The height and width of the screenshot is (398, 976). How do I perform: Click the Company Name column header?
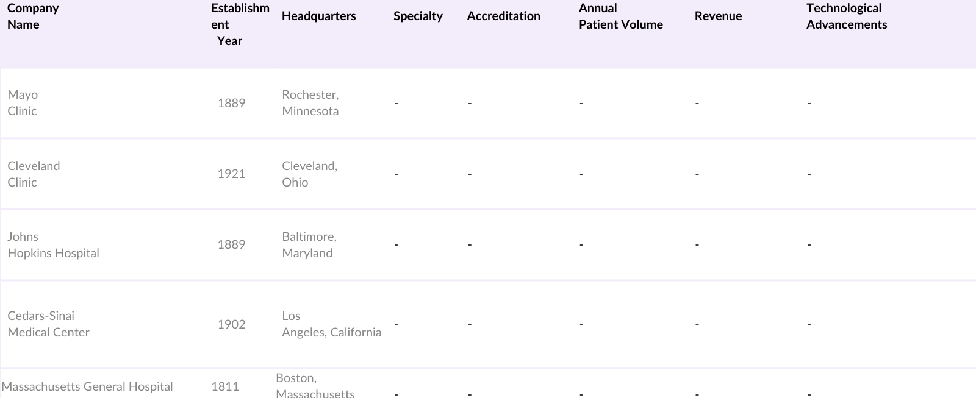33,16
